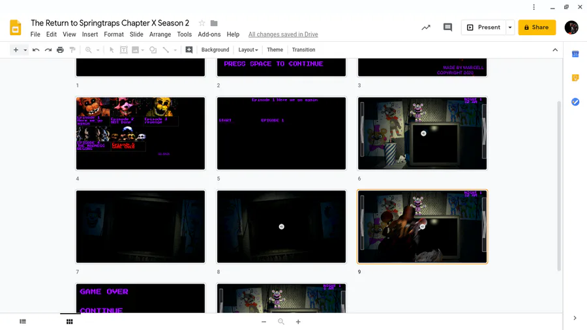The image size is (587, 330).
Task: Open the insert image dropdown arrow
Action: tap(143, 50)
